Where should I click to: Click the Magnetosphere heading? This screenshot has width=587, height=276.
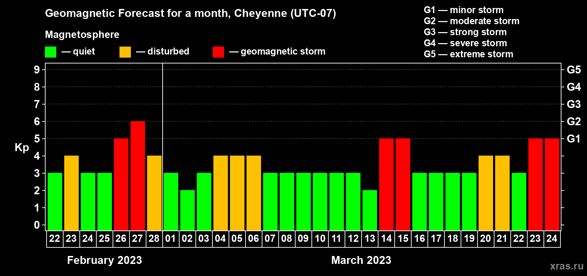(82, 35)
